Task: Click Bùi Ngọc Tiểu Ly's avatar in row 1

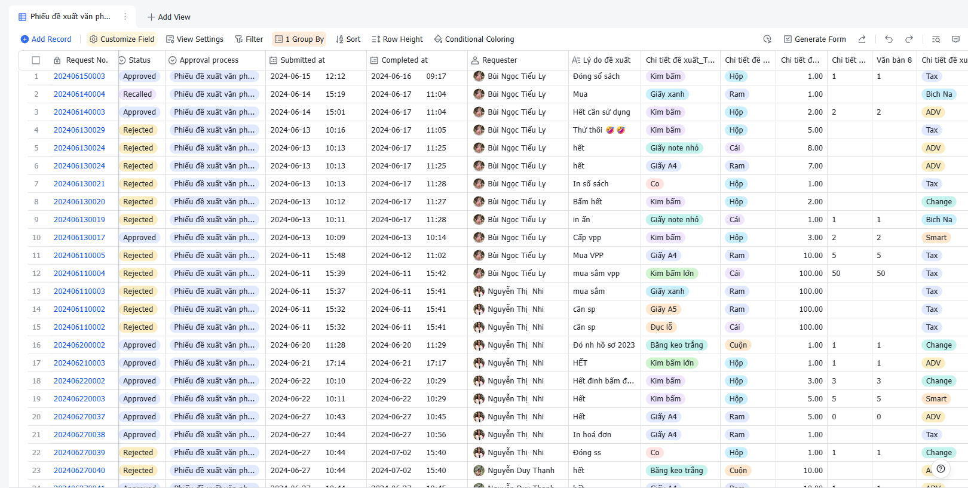Action: point(479,76)
